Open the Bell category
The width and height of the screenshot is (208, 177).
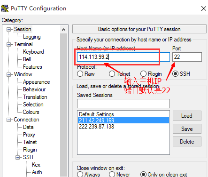27,59
